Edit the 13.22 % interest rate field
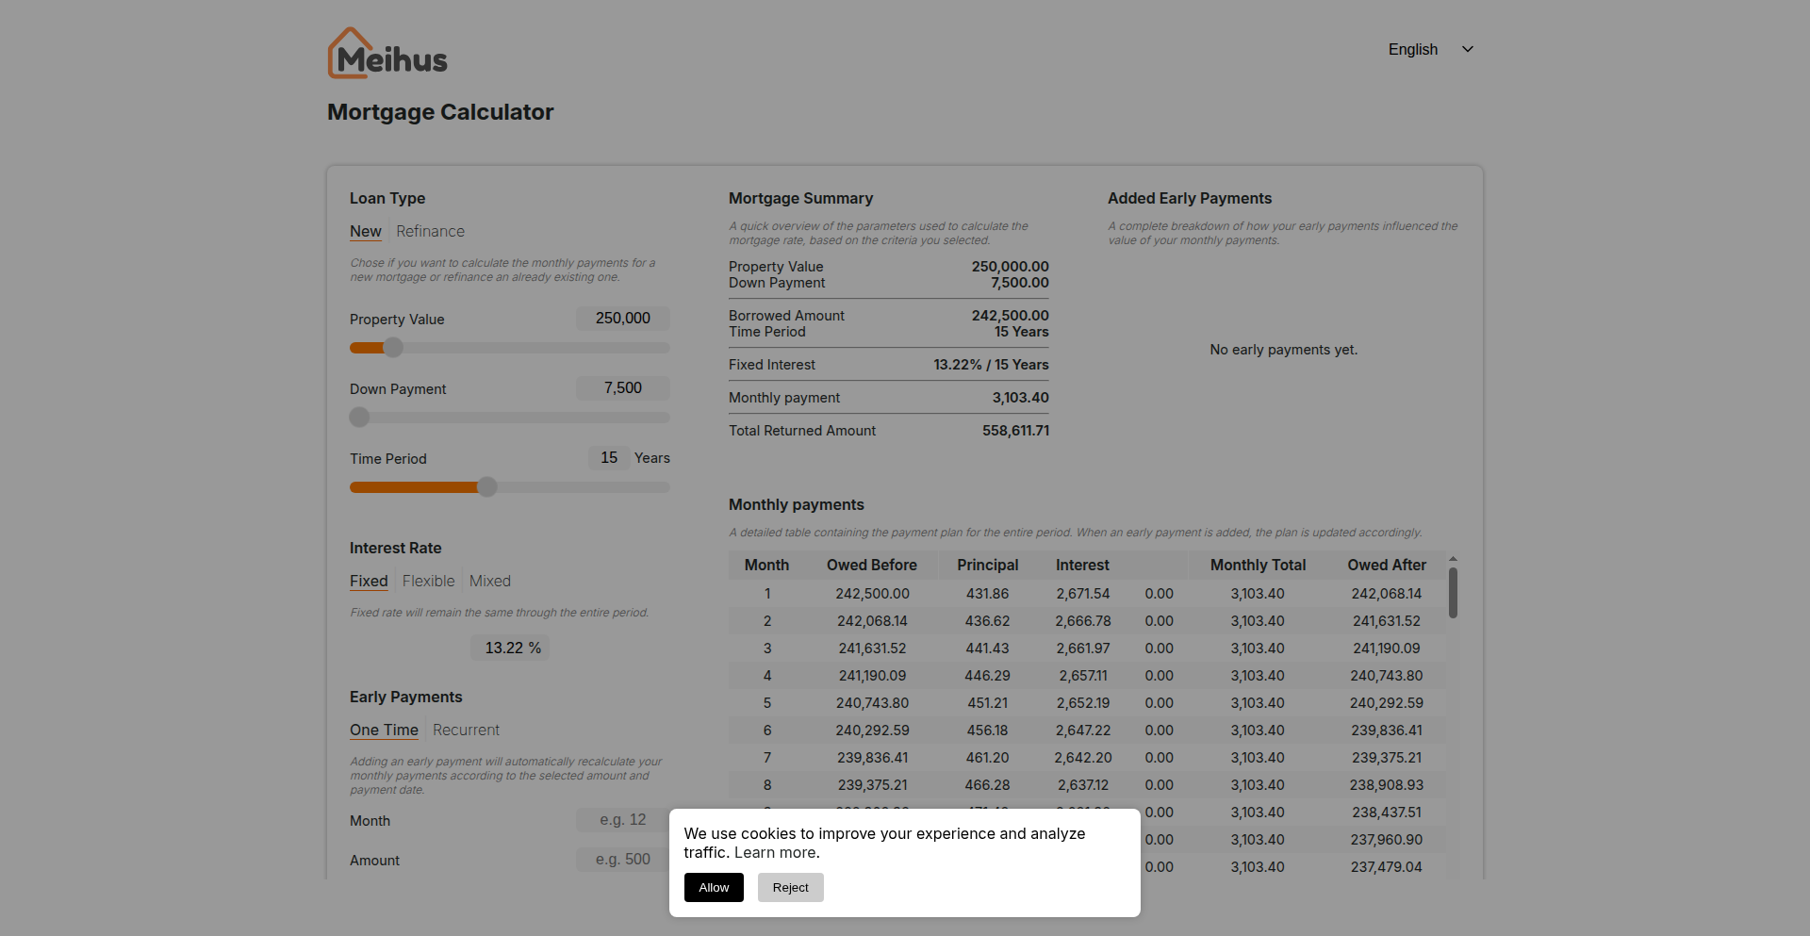The image size is (1810, 936). 509,649
